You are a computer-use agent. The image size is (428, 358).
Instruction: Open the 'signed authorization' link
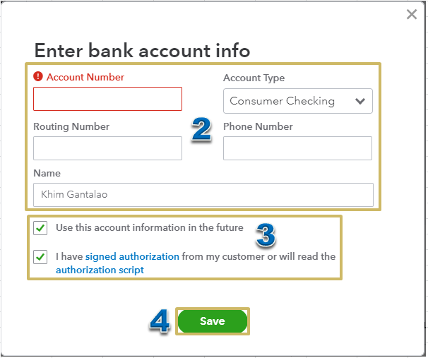[x=132, y=257]
